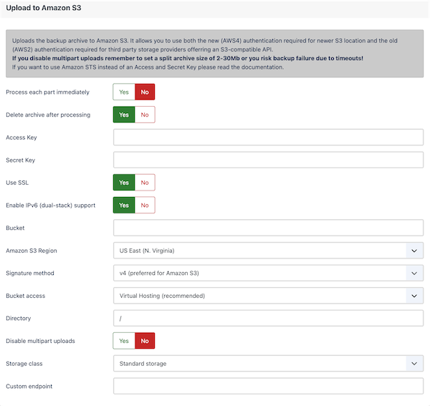
Task: Choose No for Disable multipart uploads
Action: (x=145, y=341)
